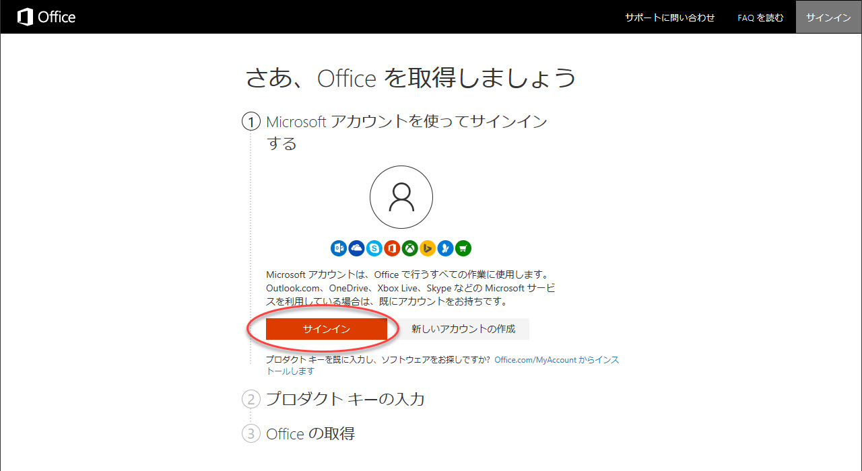The width and height of the screenshot is (862, 471).
Task: Click step 1 heading Microsoft アカウントを使ってサインインする
Action: tap(407, 133)
